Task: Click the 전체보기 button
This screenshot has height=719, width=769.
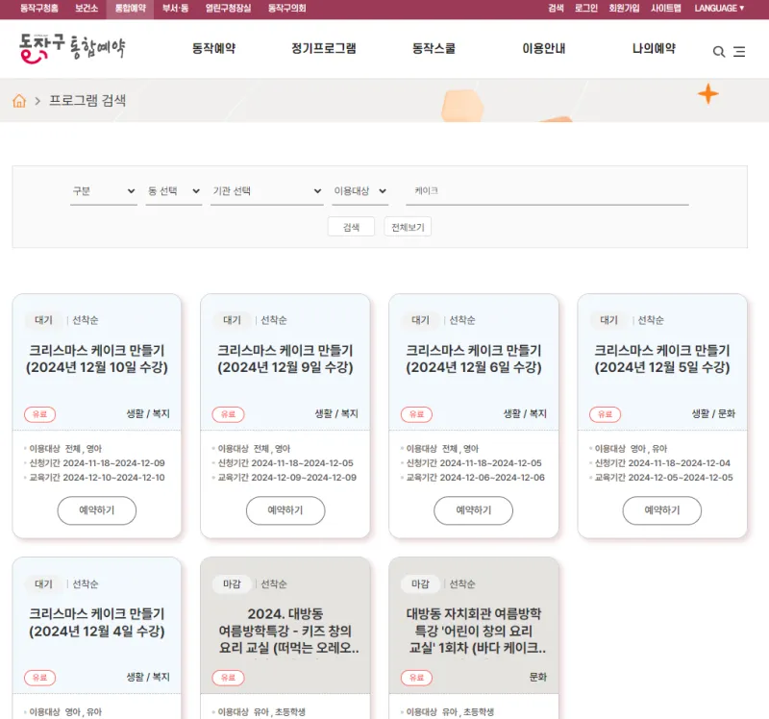Action: [x=408, y=227]
